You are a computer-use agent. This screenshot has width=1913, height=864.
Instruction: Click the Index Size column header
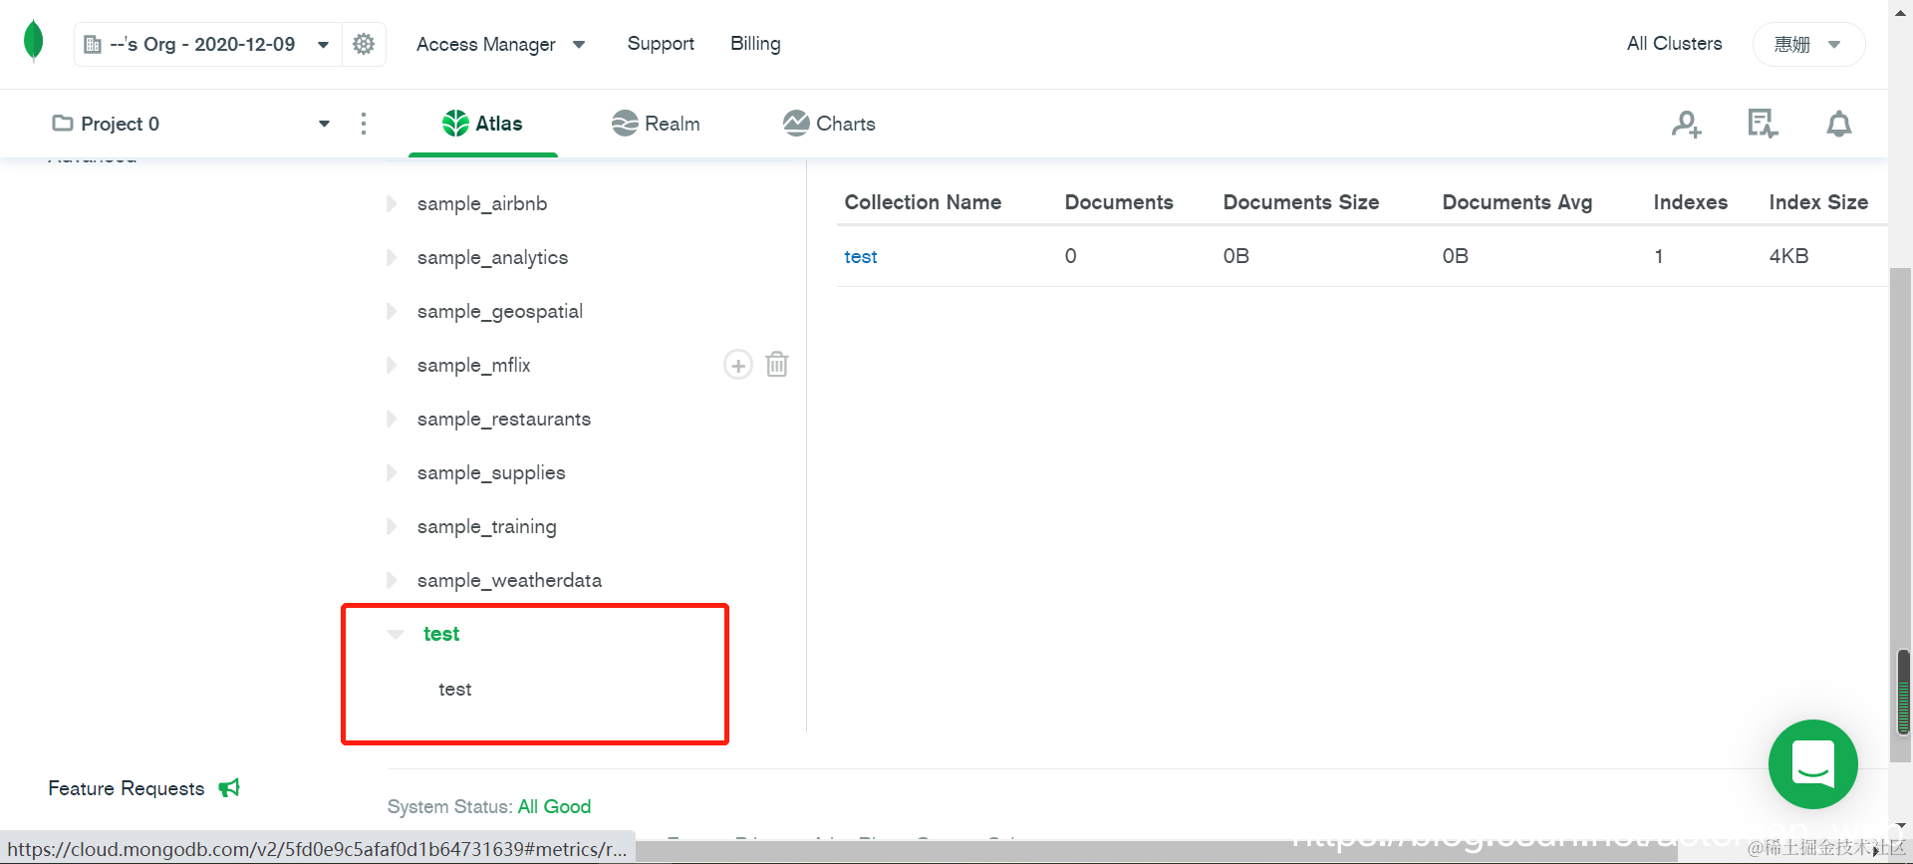point(1818,202)
